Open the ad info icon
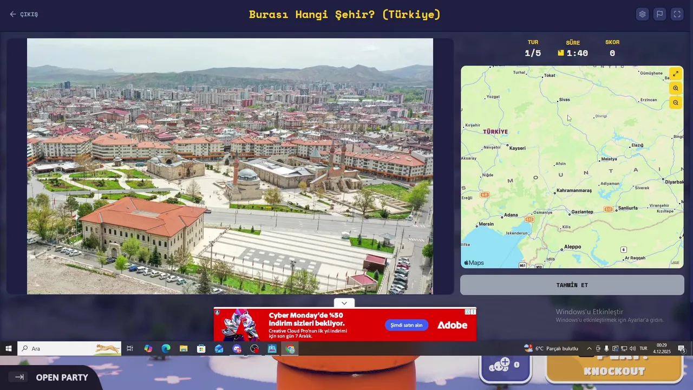693x390 pixels. (x=468, y=311)
